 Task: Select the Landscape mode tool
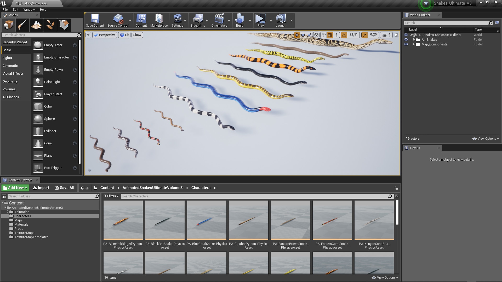36,25
